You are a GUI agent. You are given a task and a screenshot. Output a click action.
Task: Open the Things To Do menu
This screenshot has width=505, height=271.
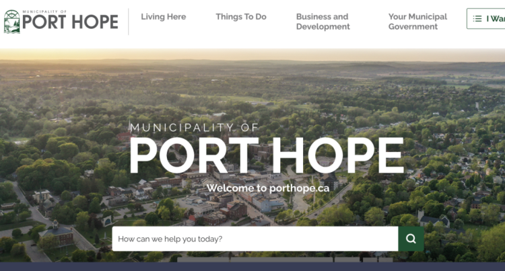[x=241, y=17]
